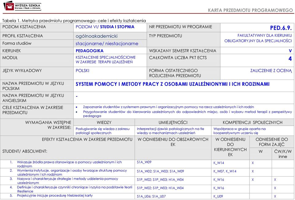This screenshot has height=200, width=295.
Task: Select 'CAŁKOWITA LICZBA PKT ECTS' label
Action: [178, 57]
